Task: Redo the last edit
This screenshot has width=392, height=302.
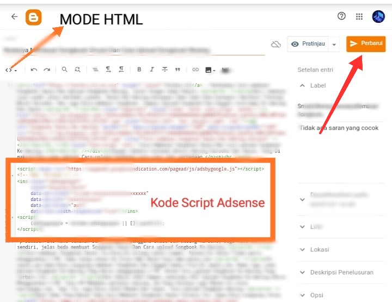Action: pos(47,70)
